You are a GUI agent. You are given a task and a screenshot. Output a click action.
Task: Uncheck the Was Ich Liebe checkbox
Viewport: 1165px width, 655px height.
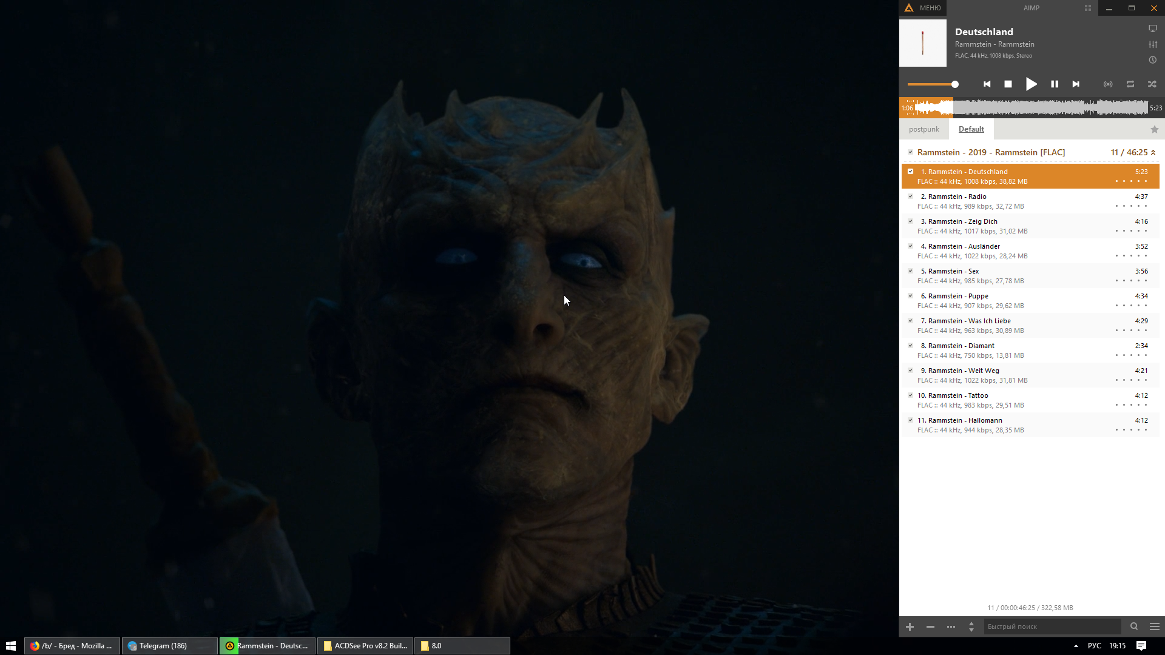910,321
